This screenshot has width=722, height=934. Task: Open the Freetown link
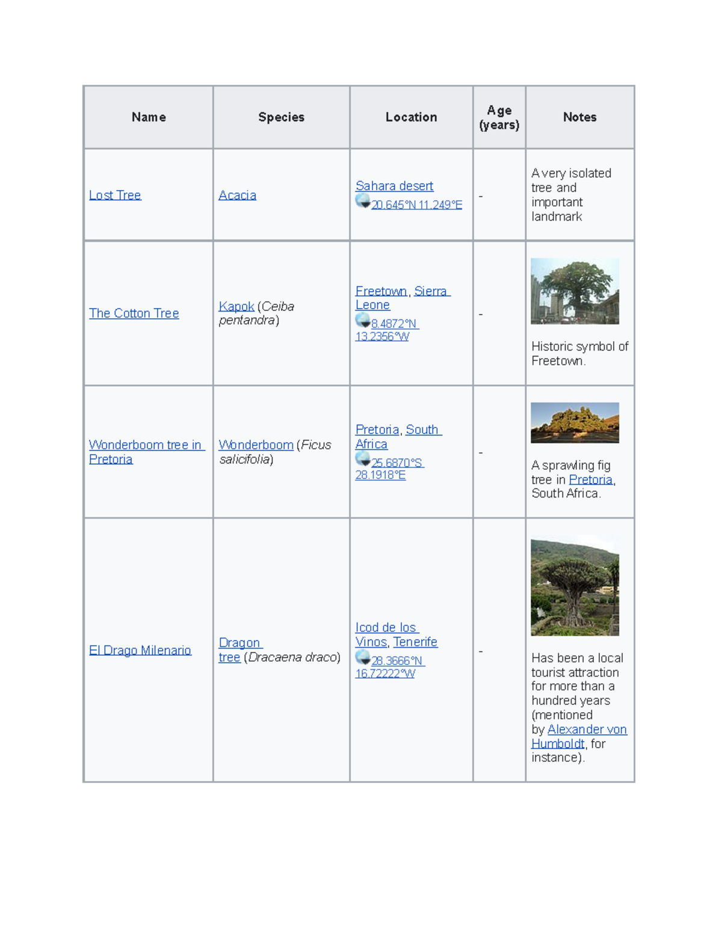(381, 291)
